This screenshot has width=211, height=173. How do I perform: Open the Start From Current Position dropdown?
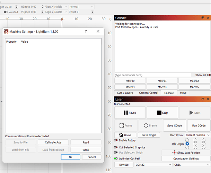[197, 135]
